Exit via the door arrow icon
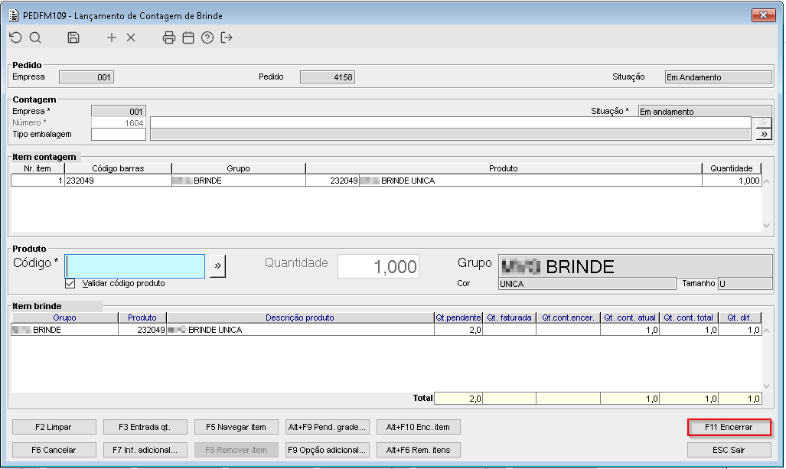The image size is (786, 469). (x=227, y=37)
